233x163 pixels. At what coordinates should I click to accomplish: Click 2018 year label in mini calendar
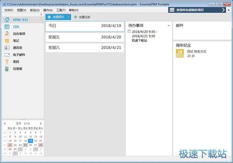click(27, 124)
